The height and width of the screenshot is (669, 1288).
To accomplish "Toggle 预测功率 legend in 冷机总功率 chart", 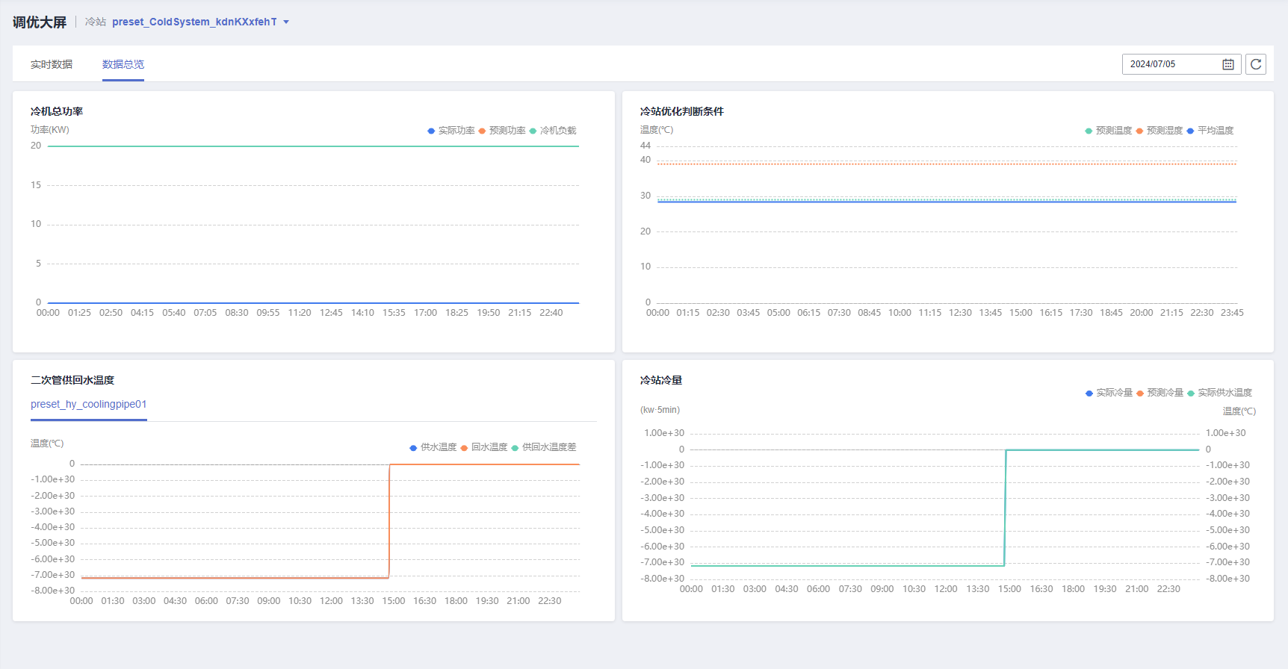I will point(502,131).
